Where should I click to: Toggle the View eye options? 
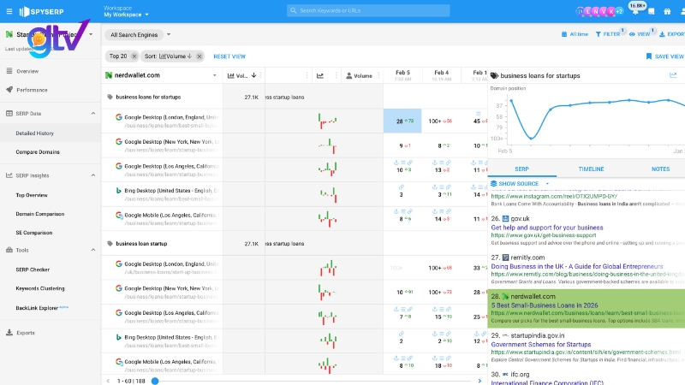click(632, 34)
